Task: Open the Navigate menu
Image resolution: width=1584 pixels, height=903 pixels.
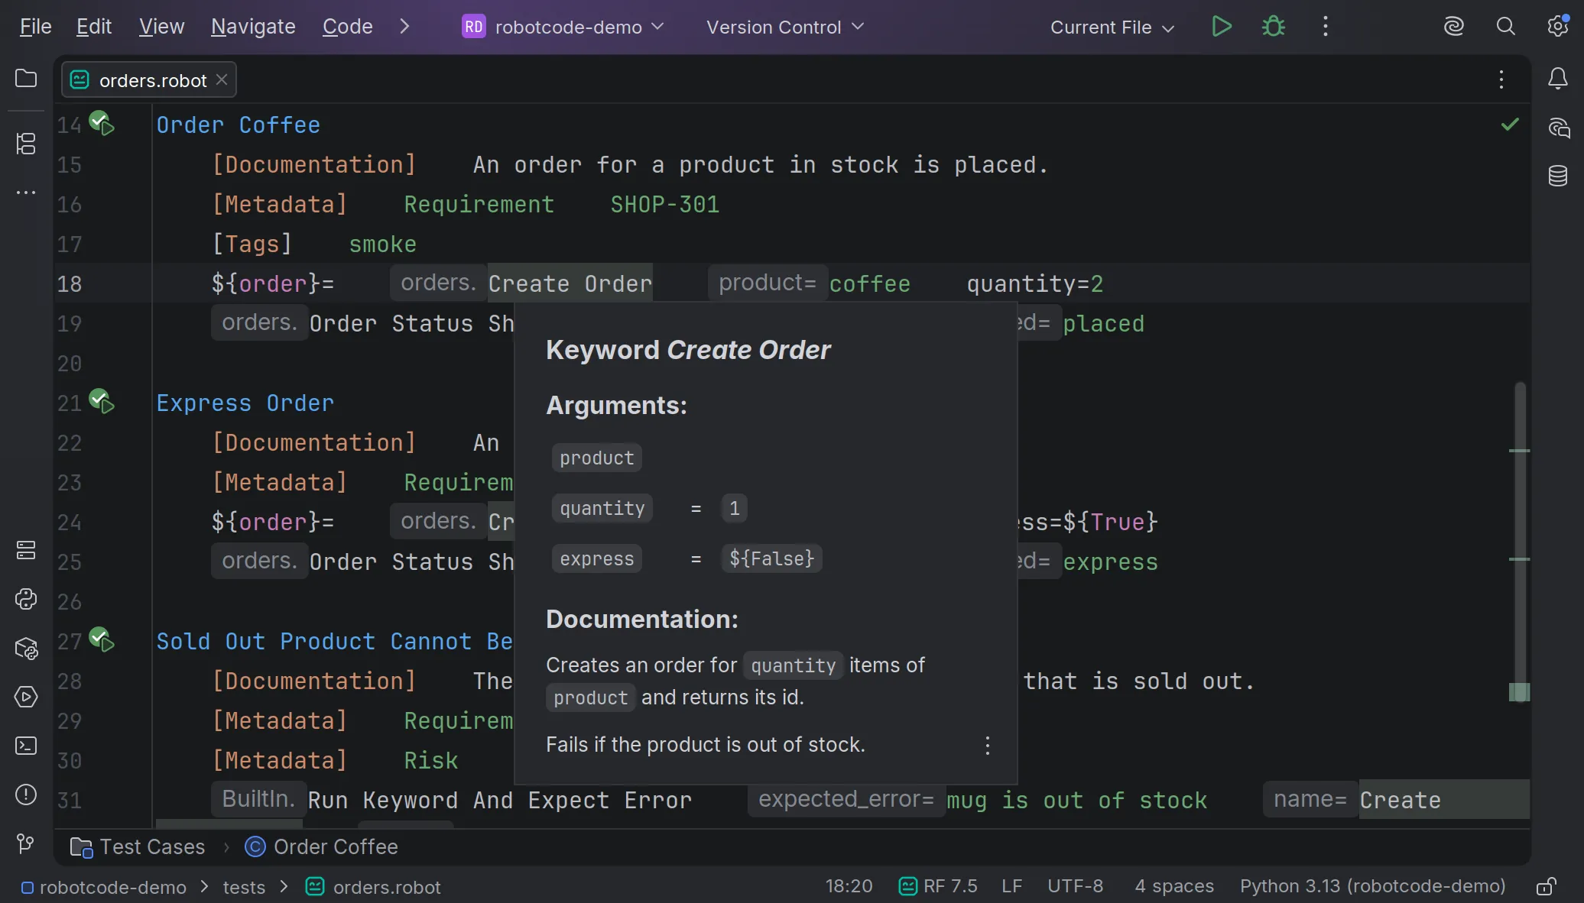Action: click(253, 27)
